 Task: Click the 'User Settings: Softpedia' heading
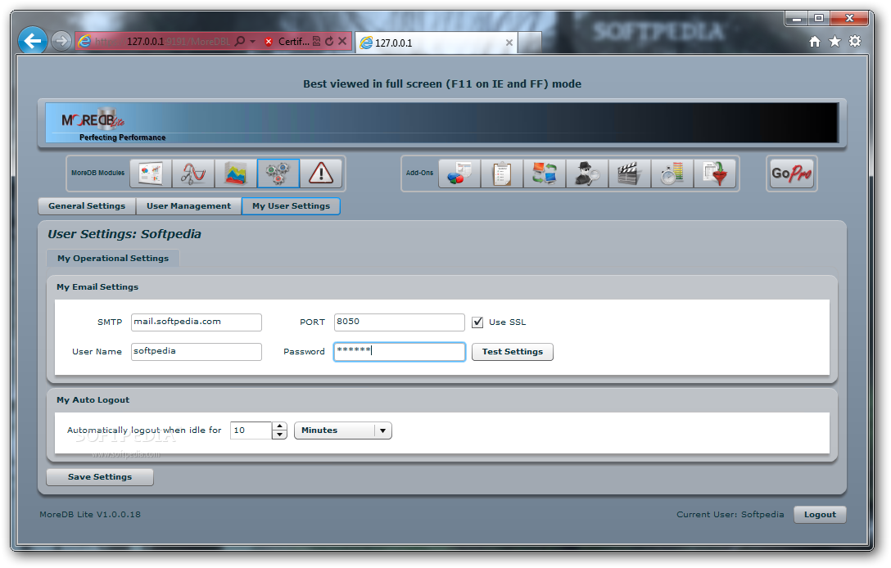[x=124, y=234]
